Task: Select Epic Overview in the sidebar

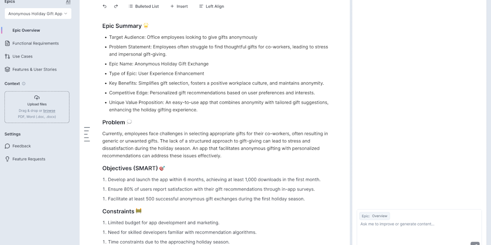Action: coord(26,30)
